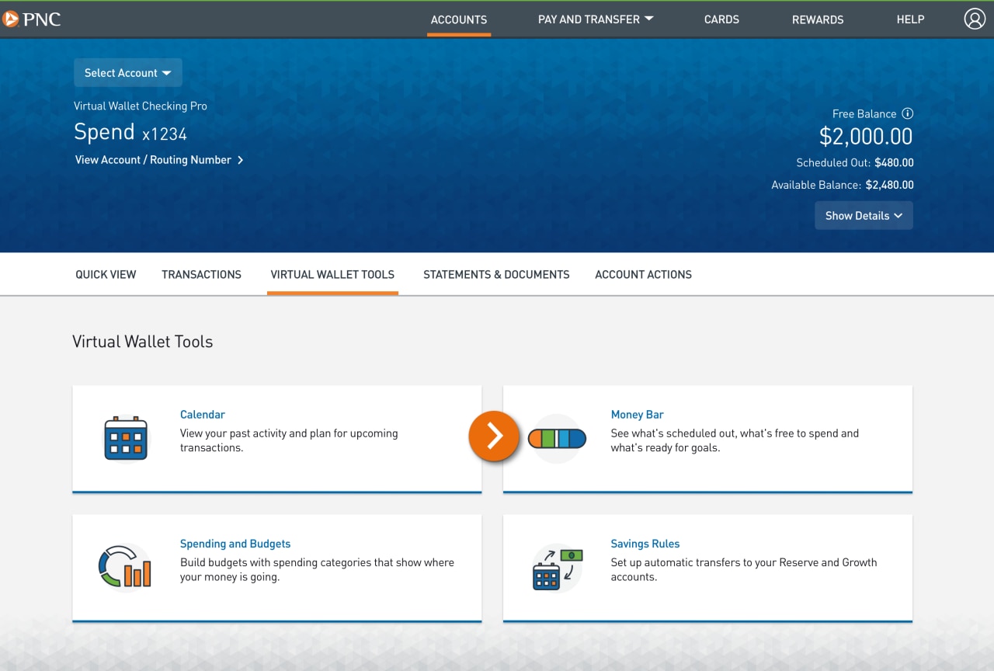
Task: Click the View Account / Routing Number link
Action: [153, 160]
